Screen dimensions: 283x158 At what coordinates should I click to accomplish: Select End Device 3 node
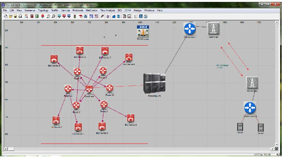click(102, 127)
